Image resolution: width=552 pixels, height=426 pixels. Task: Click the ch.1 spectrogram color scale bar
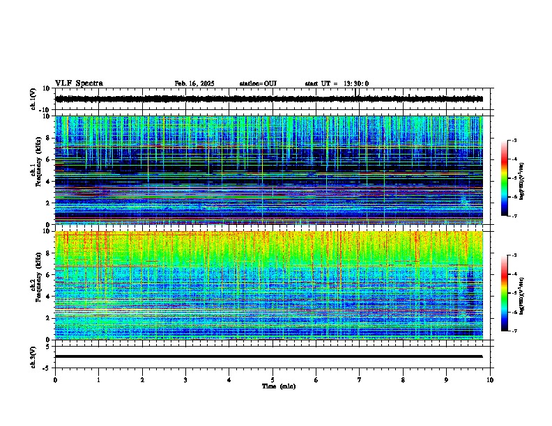point(504,178)
